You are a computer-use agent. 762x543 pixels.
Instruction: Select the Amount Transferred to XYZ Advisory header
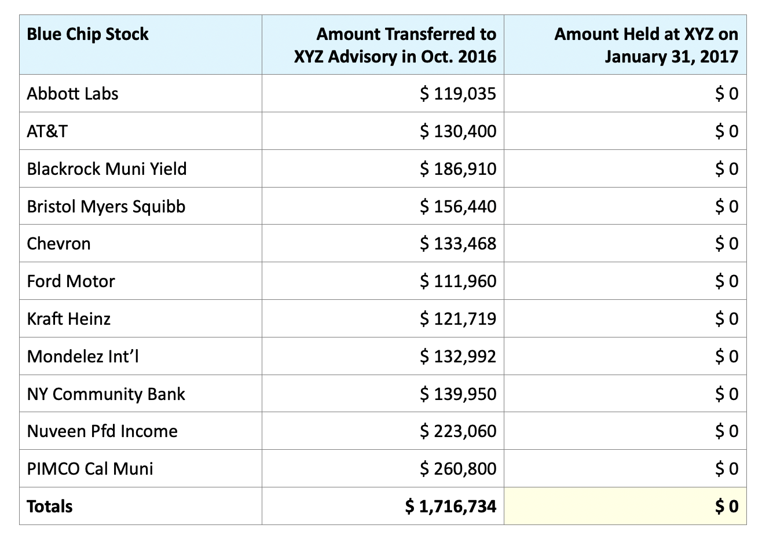pos(396,45)
